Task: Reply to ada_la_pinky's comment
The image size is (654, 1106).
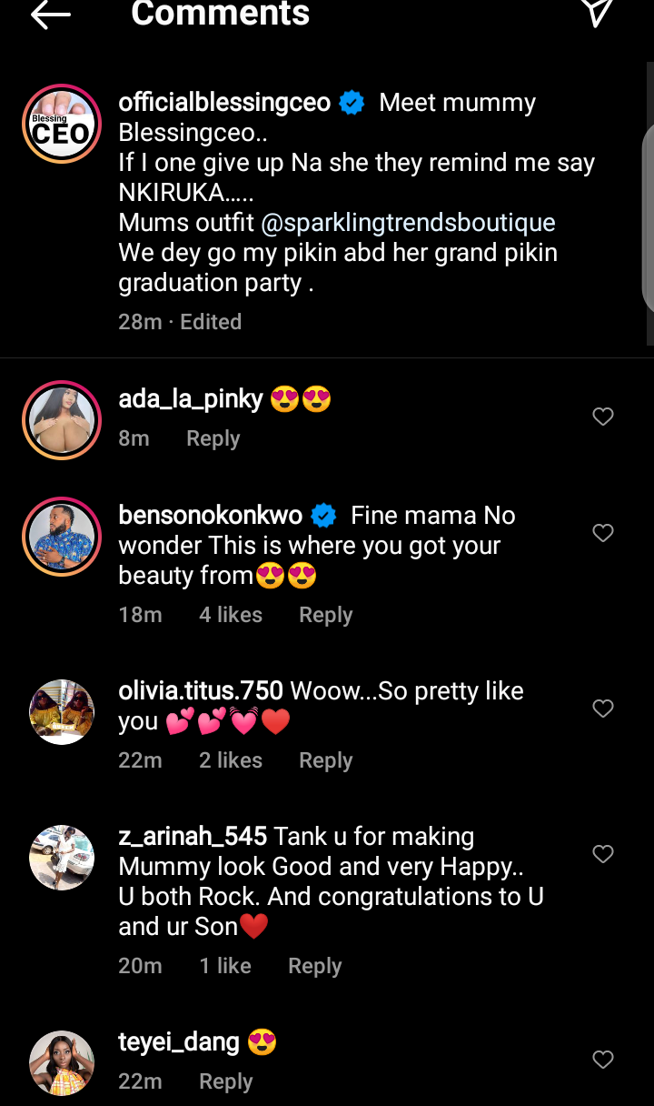Action: pos(213,438)
